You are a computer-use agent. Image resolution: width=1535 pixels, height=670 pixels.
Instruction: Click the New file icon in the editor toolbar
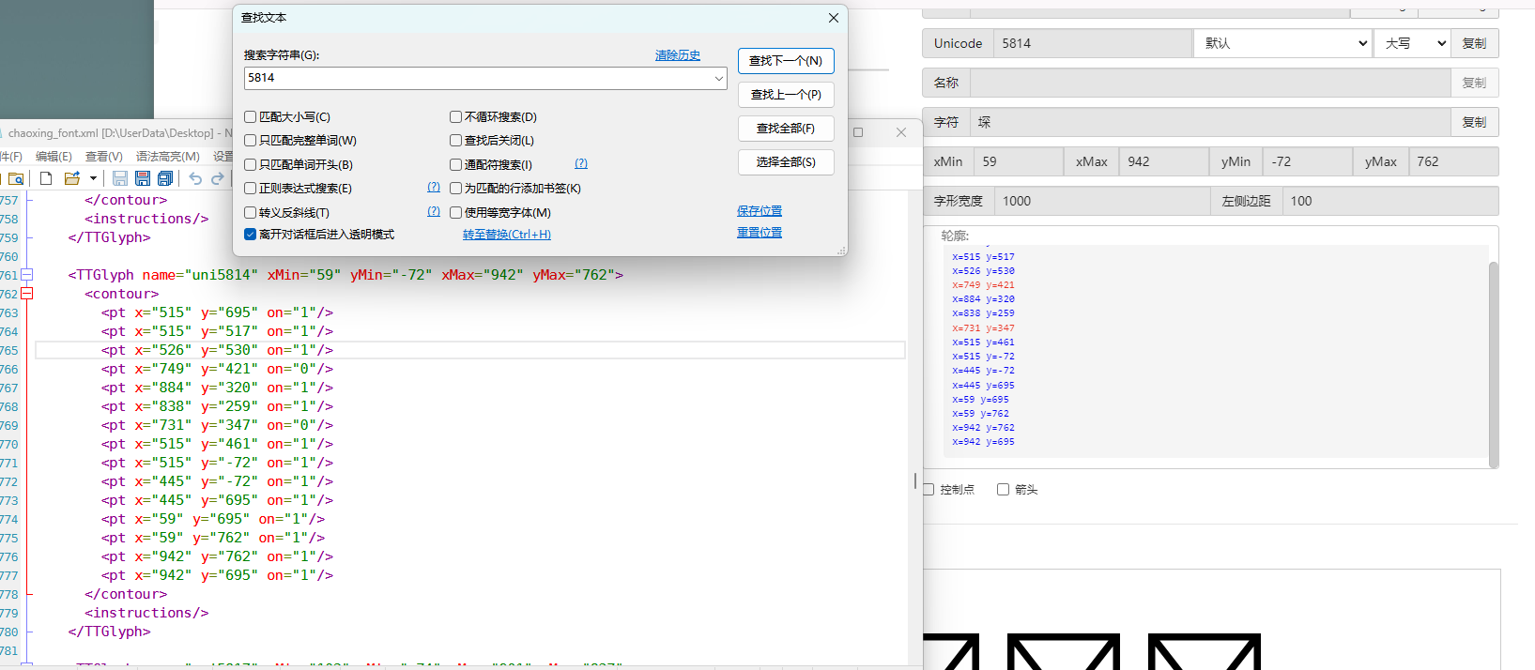click(46, 178)
